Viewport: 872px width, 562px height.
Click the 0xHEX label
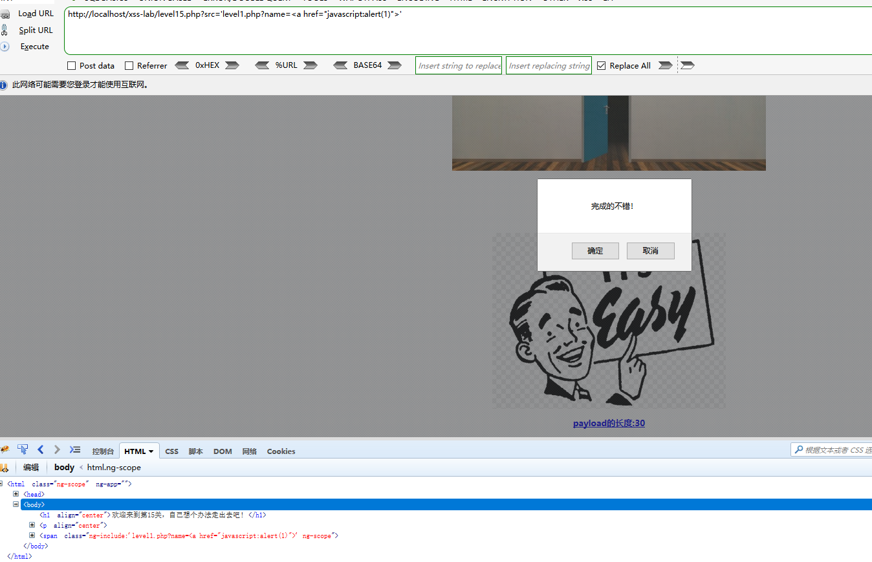pyautogui.click(x=207, y=65)
